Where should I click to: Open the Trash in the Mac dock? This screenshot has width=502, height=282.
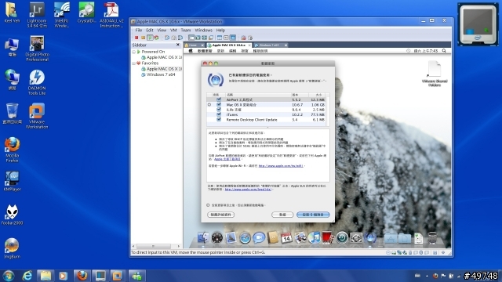tap(432, 238)
